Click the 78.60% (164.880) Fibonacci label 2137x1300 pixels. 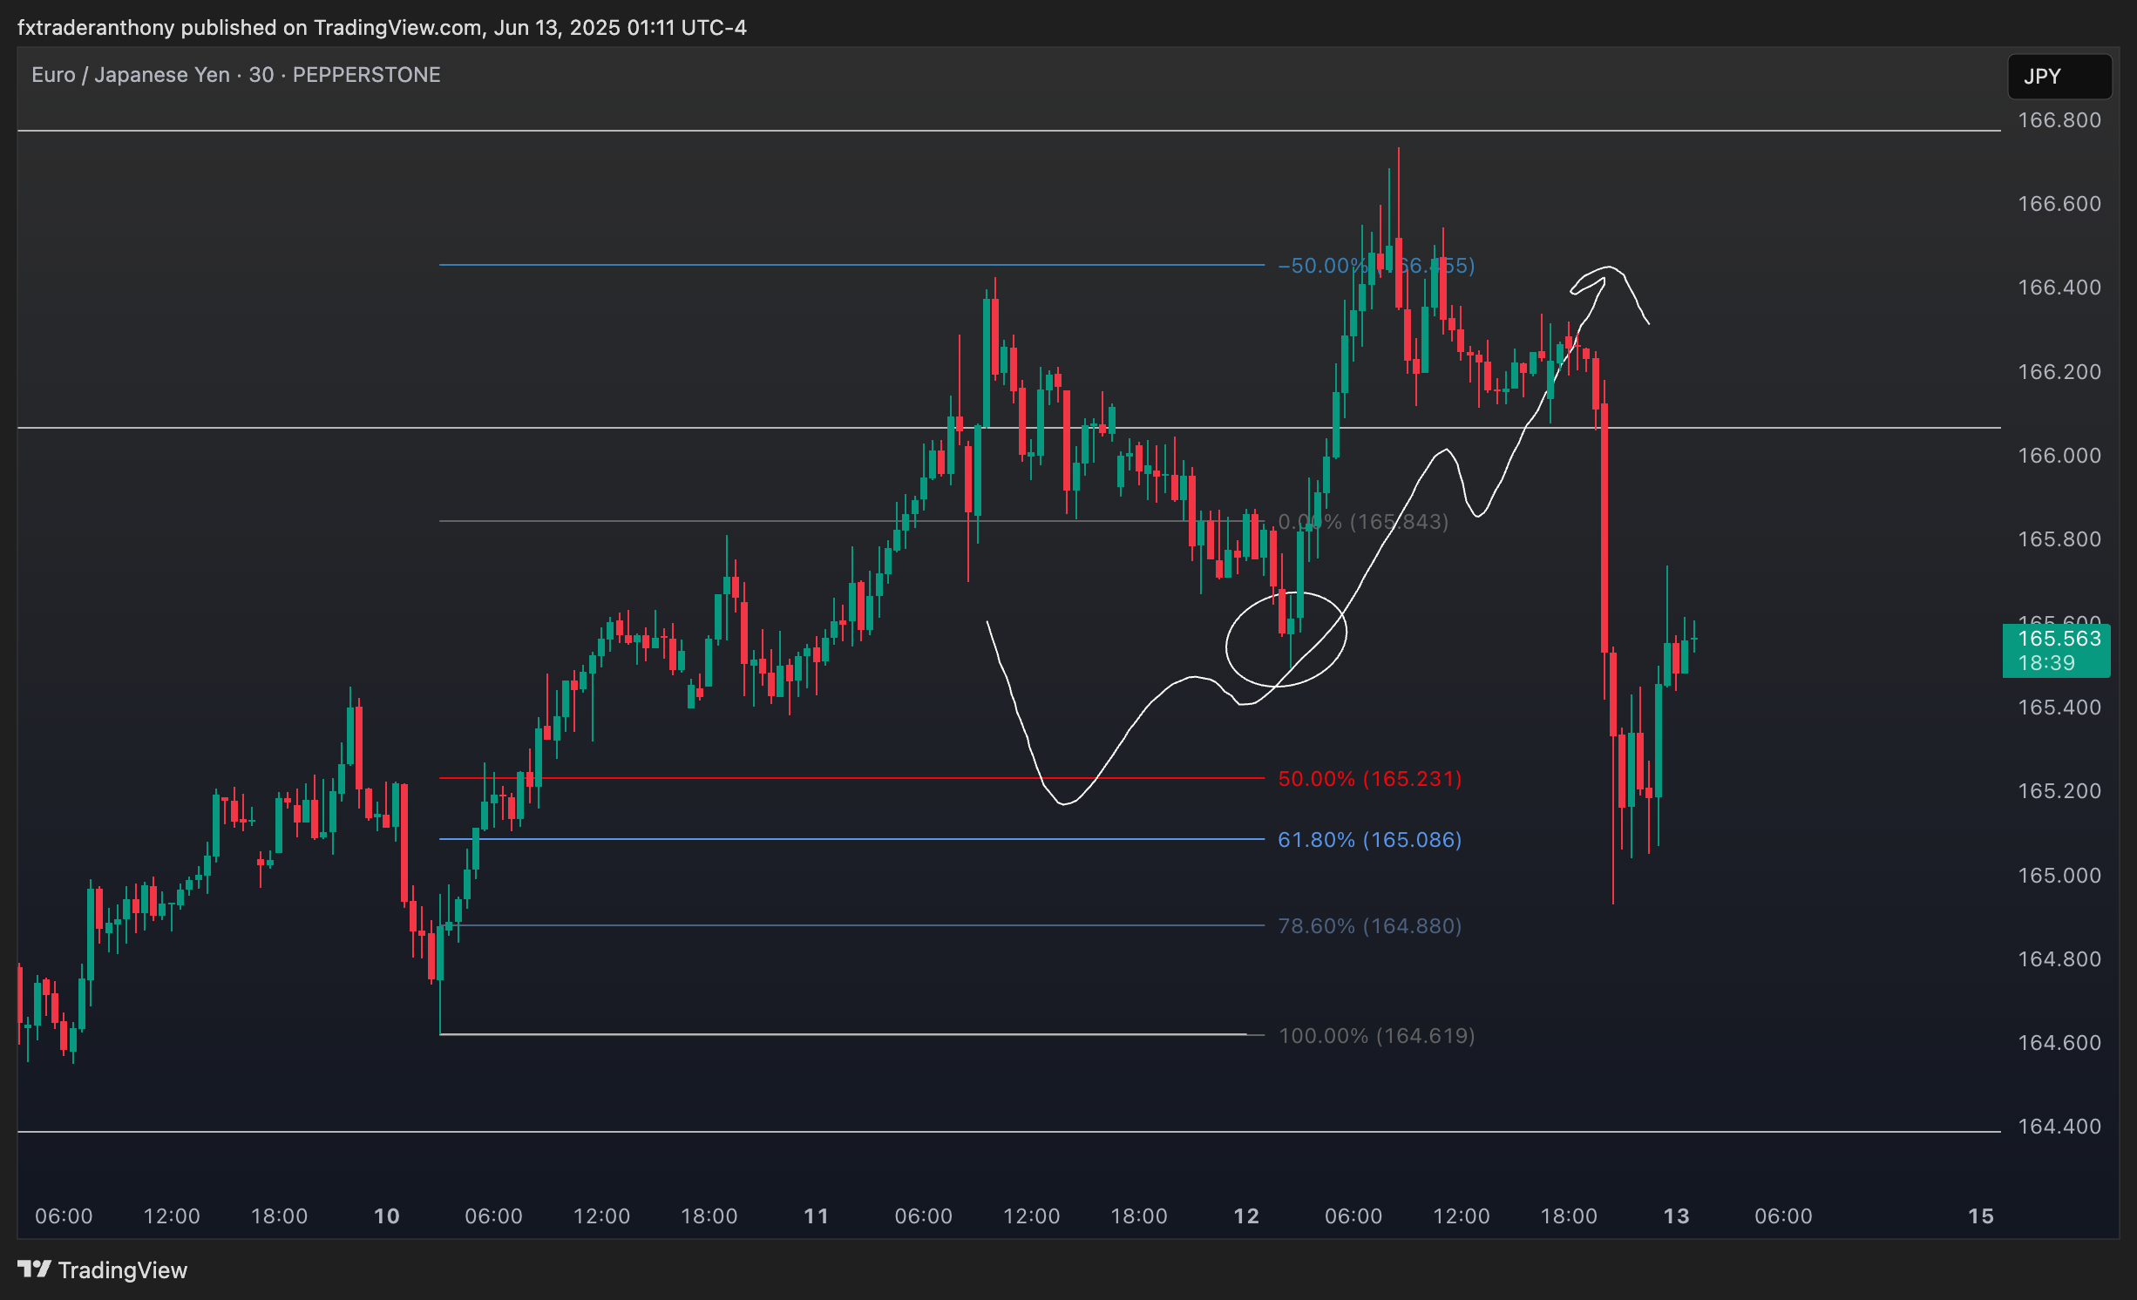point(1369,926)
